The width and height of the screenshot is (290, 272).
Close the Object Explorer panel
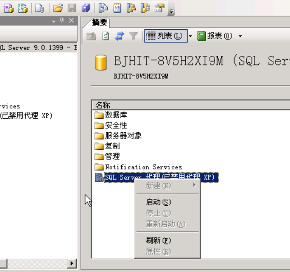tap(71, 20)
